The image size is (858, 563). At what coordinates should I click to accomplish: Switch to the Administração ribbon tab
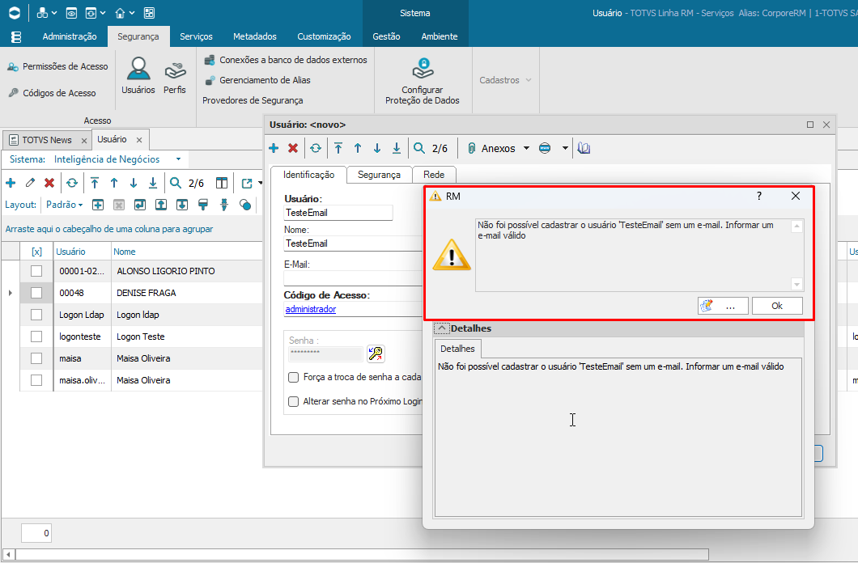pyautogui.click(x=70, y=36)
